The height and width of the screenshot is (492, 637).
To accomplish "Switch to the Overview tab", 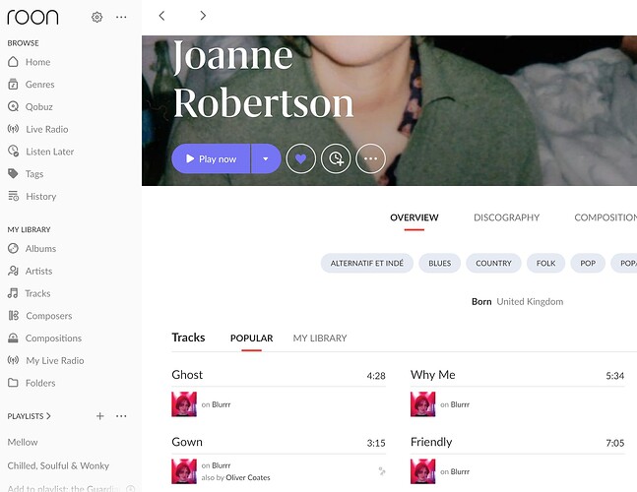I will click(414, 217).
